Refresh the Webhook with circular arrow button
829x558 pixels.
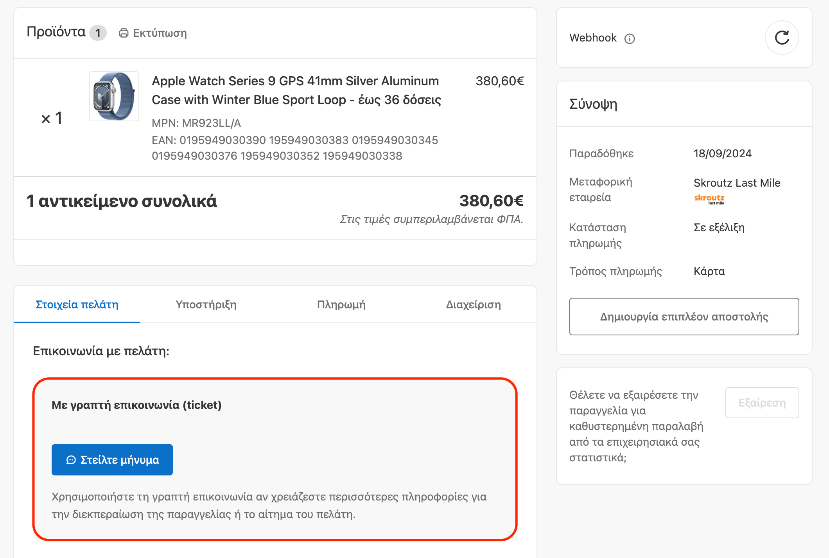point(782,38)
